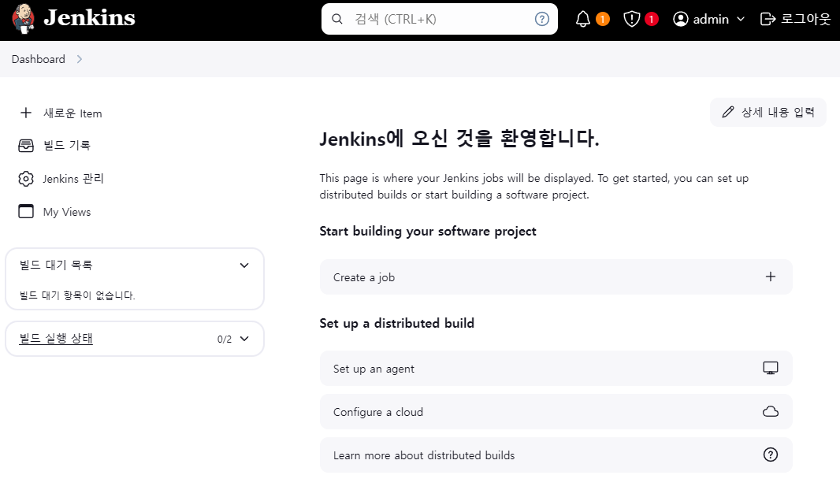Open the Jenkins home title link

click(90, 18)
